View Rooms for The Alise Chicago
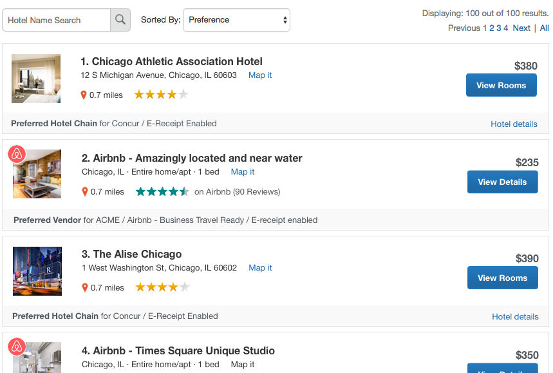The width and height of the screenshot is (553, 373). [503, 278]
